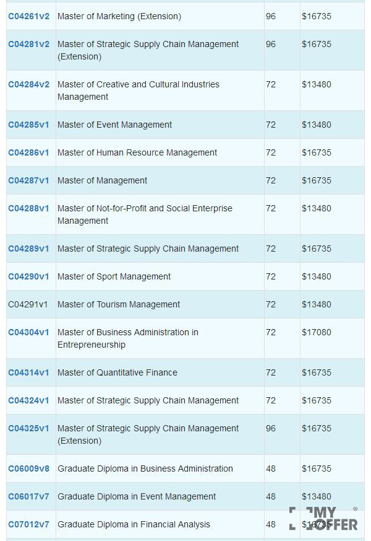The image size is (371, 541).
Task: Click course code C04324v1
Action: tap(28, 400)
